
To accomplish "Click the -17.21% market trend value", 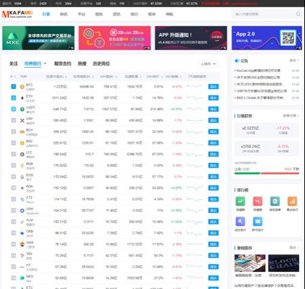I will pyautogui.click(x=283, y=128).
